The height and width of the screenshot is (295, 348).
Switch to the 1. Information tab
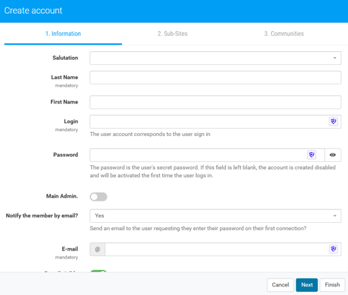click(63, 34)
